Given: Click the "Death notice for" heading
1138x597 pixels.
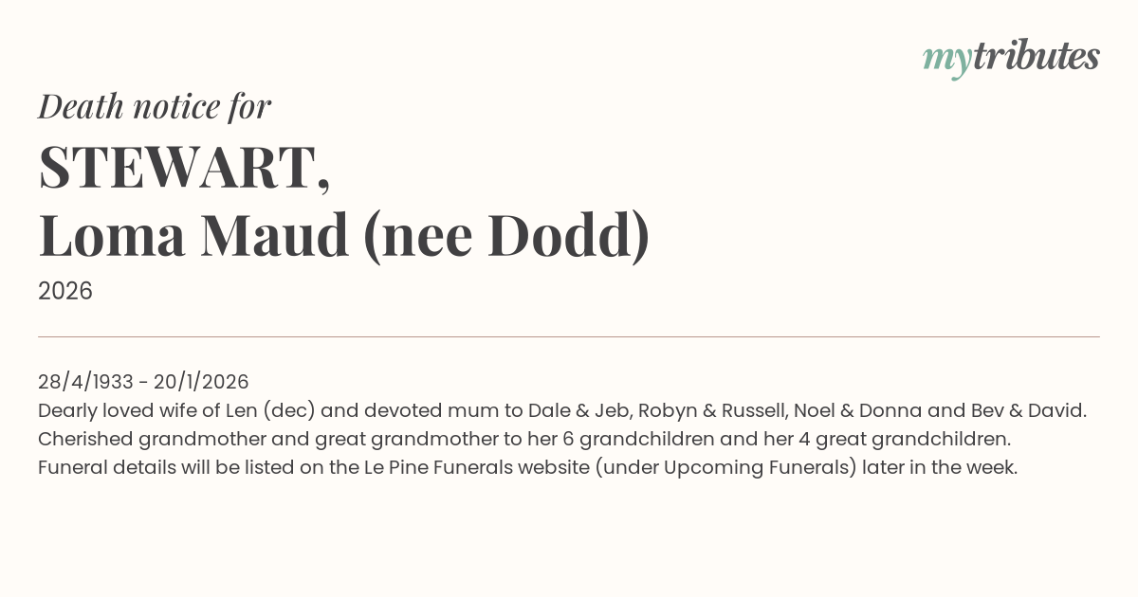Looking at the screenshot, I should [155, 106].
